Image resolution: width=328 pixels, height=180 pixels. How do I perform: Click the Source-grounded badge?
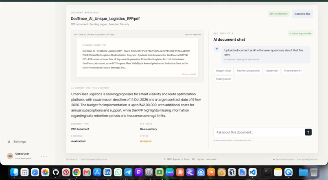click(x=300, y=33)
